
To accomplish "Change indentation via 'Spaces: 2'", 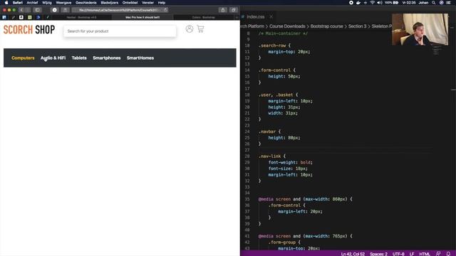I will pos(378,254).
